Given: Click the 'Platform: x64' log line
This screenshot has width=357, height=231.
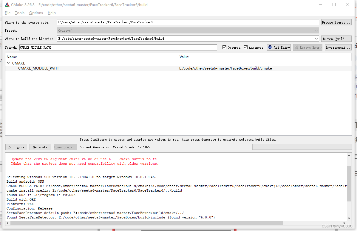Looking at the screenshot, I should pyautogui.click(x=20, y=204).
